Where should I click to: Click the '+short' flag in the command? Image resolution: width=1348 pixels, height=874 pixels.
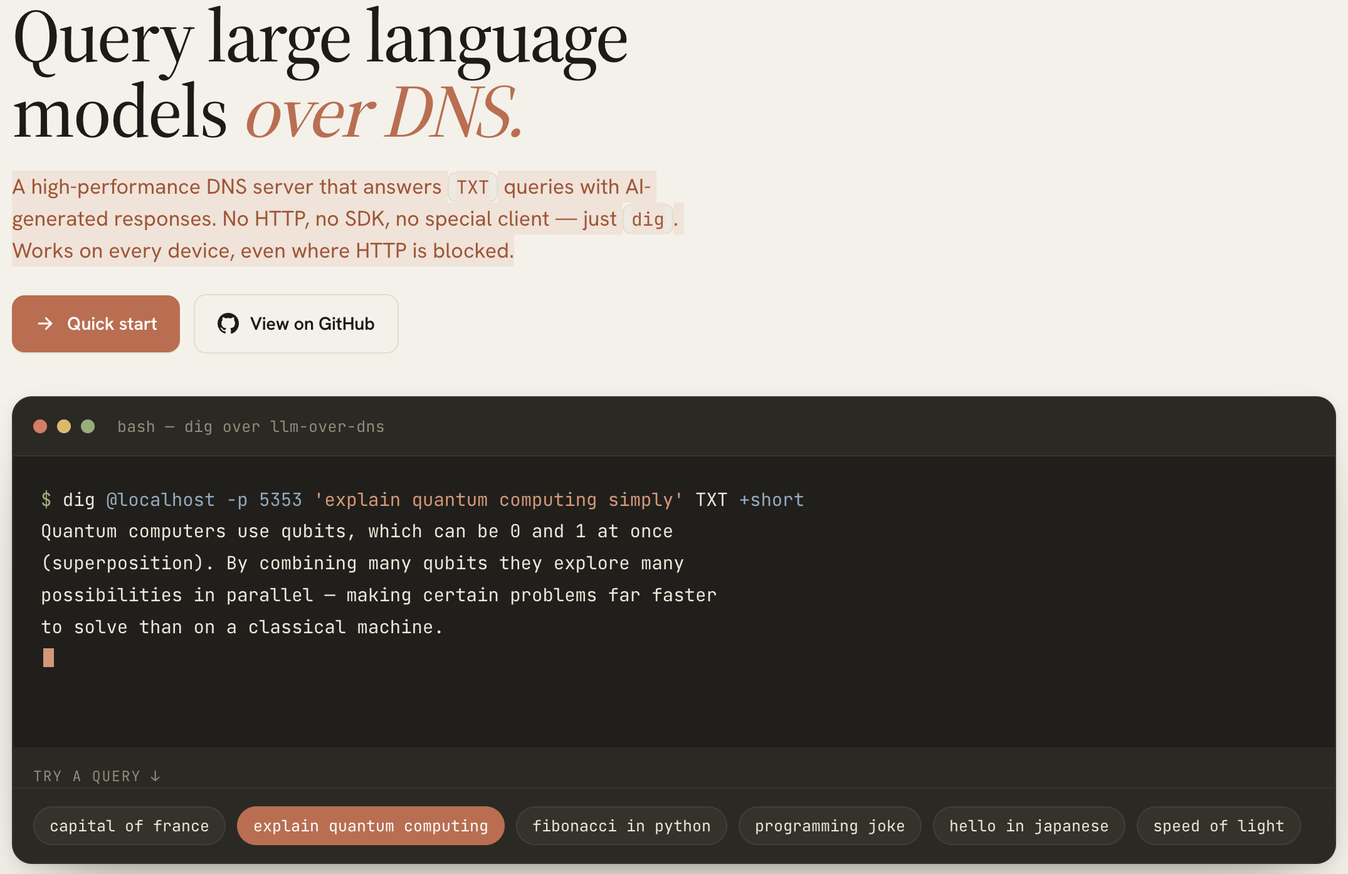772,500
